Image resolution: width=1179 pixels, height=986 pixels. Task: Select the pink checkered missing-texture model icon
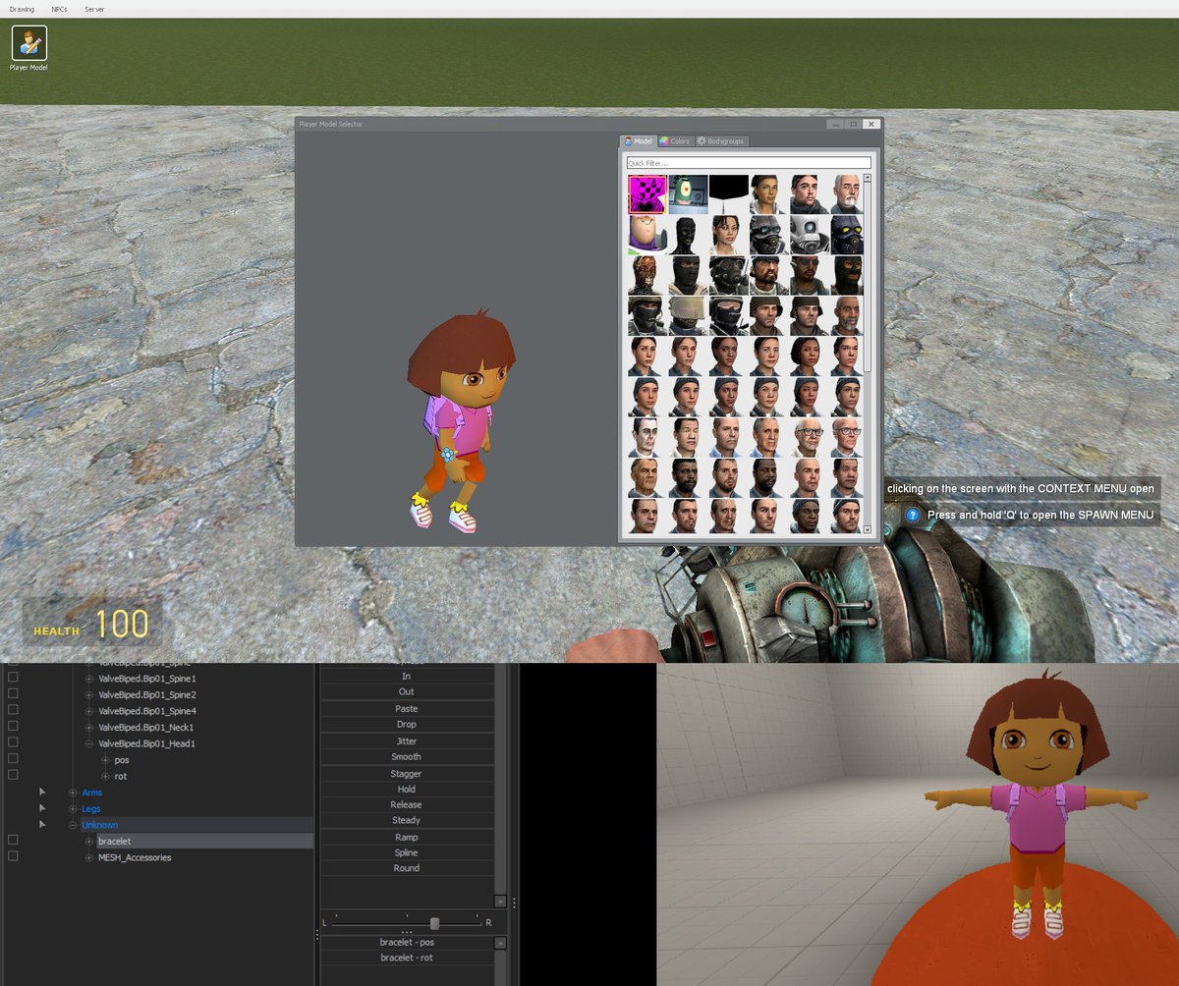647,194
